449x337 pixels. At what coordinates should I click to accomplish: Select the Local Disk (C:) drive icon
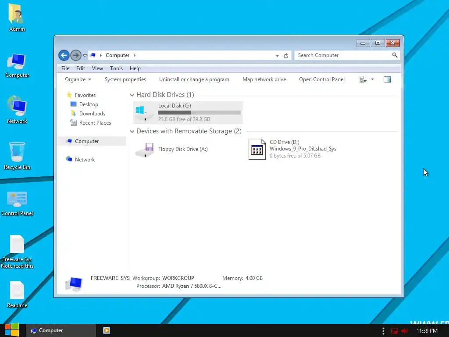pyautogui.click(x=144, y=112)
